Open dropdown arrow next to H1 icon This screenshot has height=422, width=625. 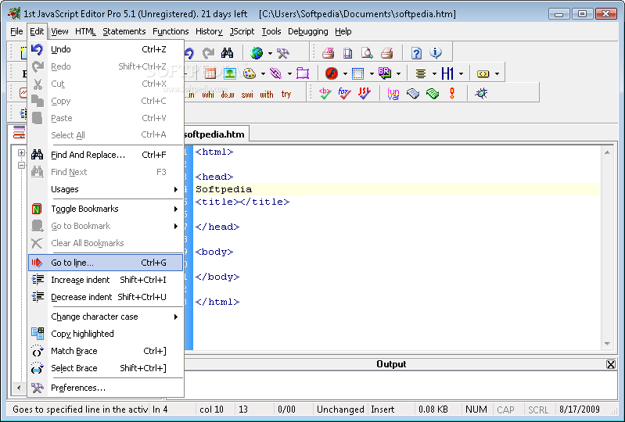click(461, 73)
